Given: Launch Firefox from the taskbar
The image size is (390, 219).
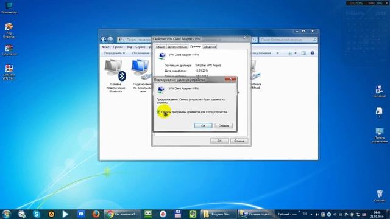Looking at the screenshot, I should [x=96, y=214].
